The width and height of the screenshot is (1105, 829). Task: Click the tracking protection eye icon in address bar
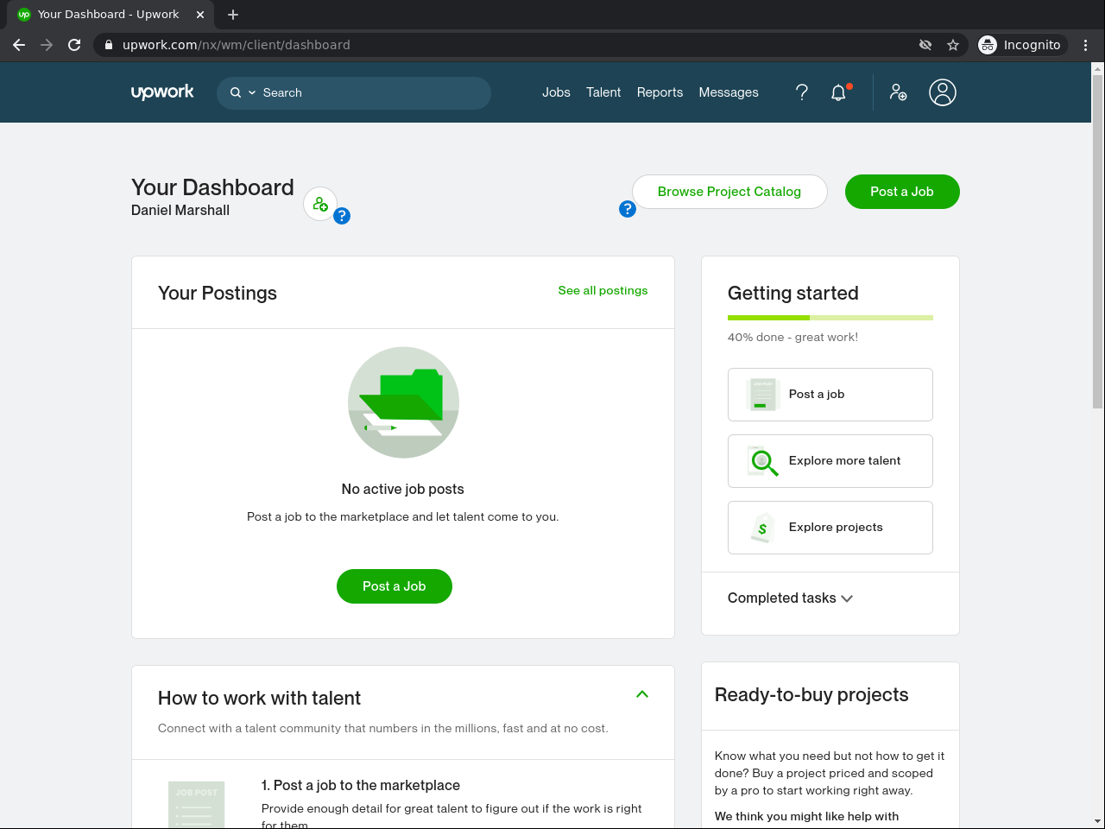click(925, 45)
